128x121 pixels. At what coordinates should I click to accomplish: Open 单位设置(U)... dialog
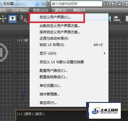(x=69, y=85)
